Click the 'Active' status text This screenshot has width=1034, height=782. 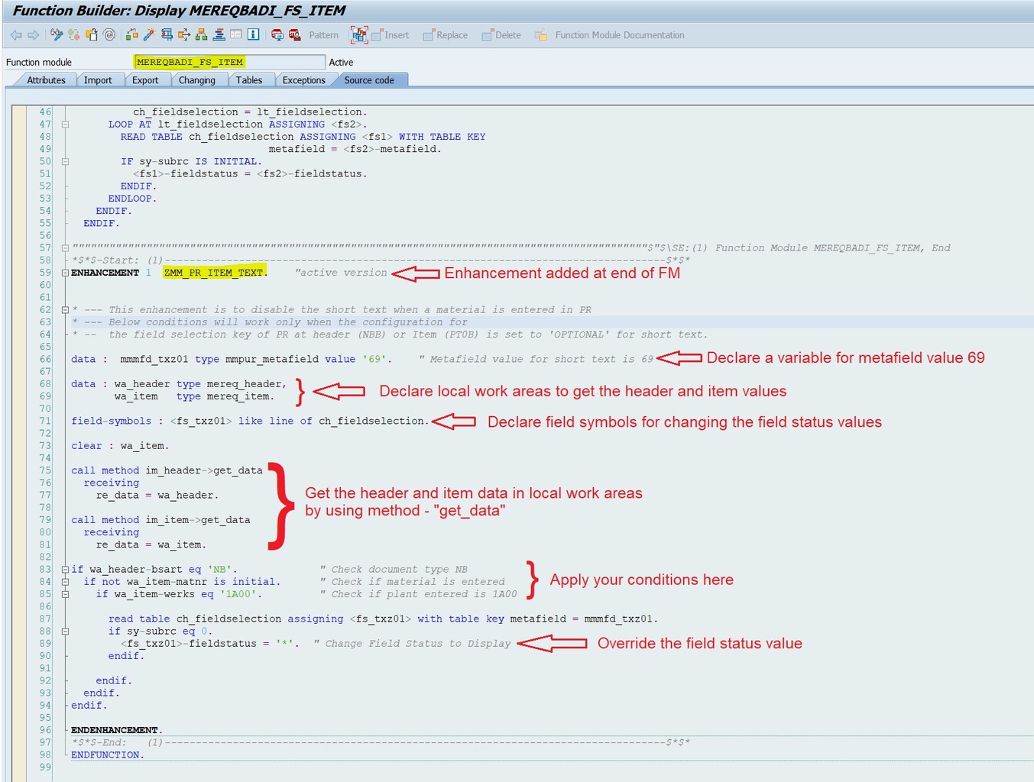click(x=341, y=63)
